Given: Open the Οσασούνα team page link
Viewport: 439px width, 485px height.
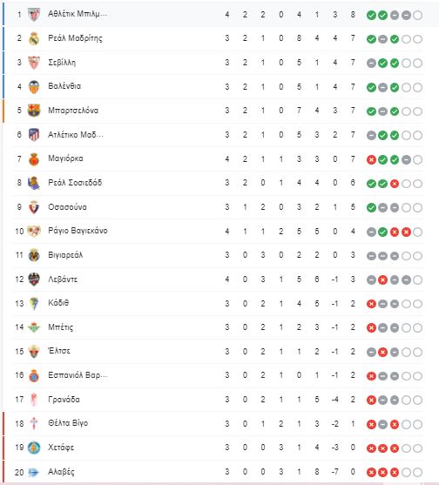Looking at the screenshot, I should pyautogui.click(x=67, y=207).
